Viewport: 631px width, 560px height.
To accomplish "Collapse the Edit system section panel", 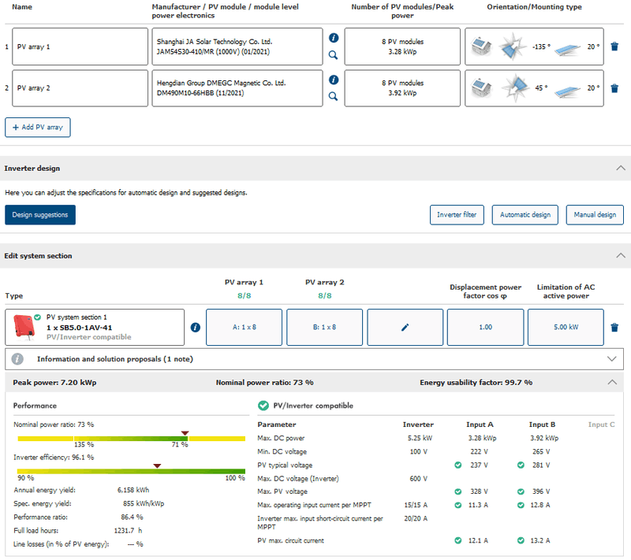I will tap(620, 256).
